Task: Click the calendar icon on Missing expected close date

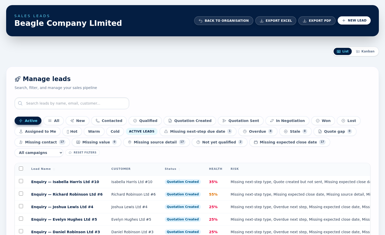Action: 256,142
